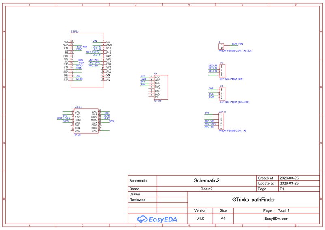Select the date next to 'Create at'
The width and height of the screenshot is (325, 230).
289,178
